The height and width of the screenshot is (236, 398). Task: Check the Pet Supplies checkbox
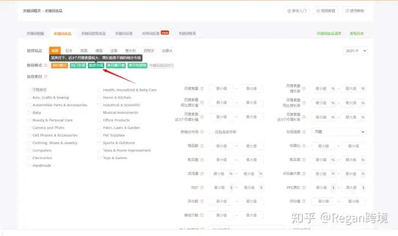(x=99, y=135)
